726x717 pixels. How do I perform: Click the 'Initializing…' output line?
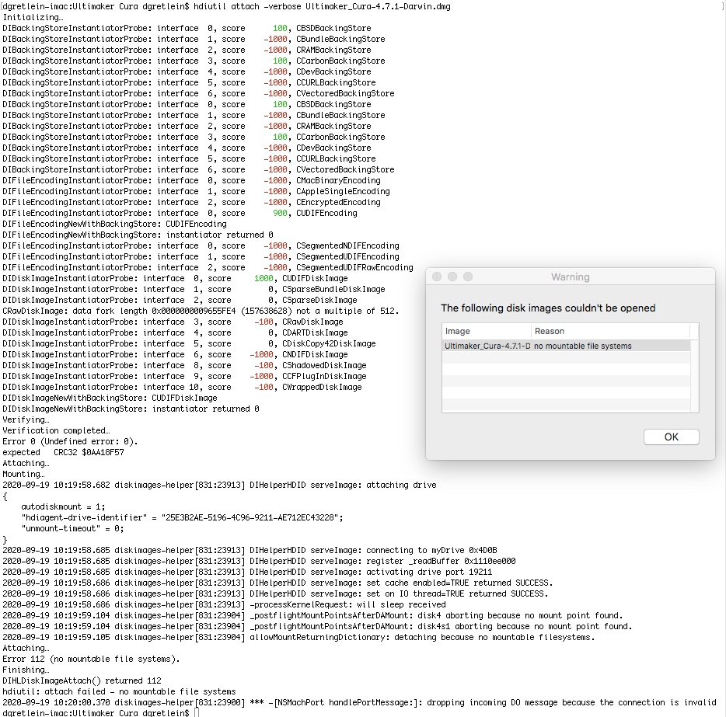33,18
